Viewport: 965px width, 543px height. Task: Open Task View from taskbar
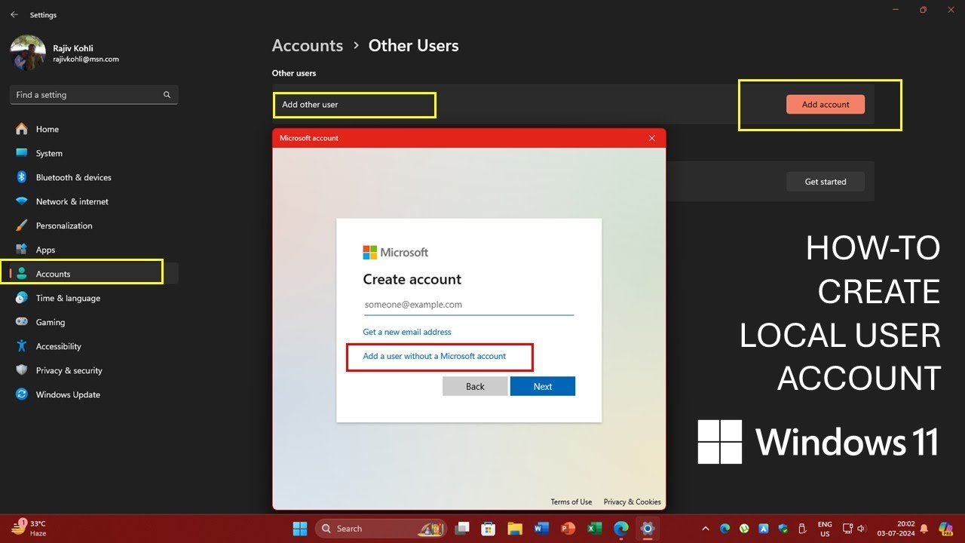(462, 528)
